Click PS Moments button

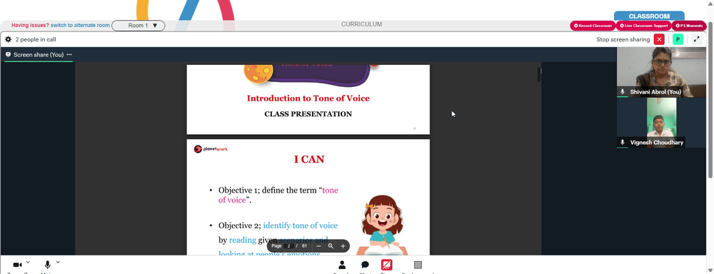click(689, 26)
